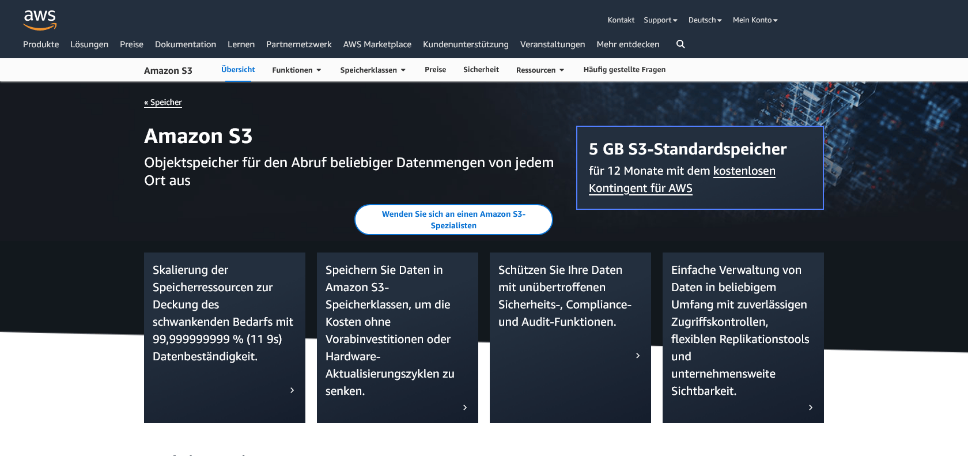Image resolution: width=968 pixels, height=456 pixels.
Task: Open Mehr entdecken menu item
Action: tap(628, 44)
